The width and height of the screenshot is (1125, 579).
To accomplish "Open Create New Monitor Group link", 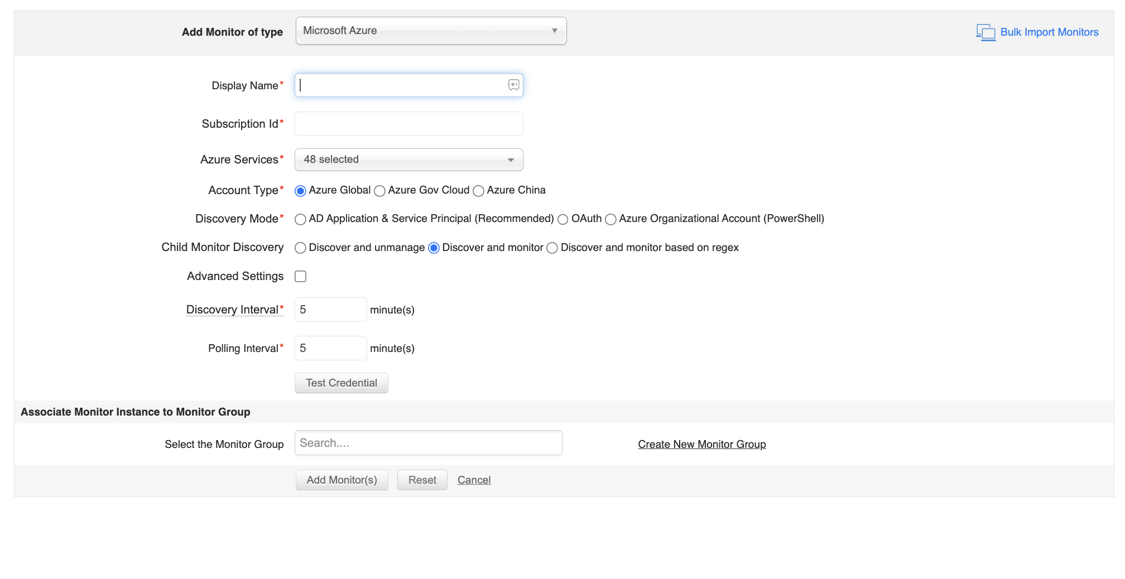I will (701, 444).
